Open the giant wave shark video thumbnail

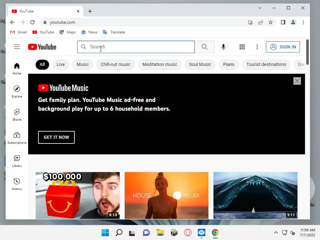(x=255, y=196)
